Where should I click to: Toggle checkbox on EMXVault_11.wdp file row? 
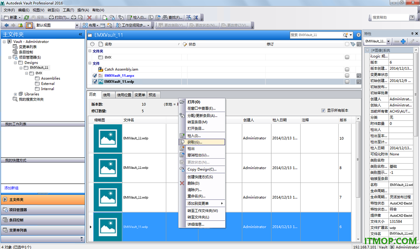347,82
